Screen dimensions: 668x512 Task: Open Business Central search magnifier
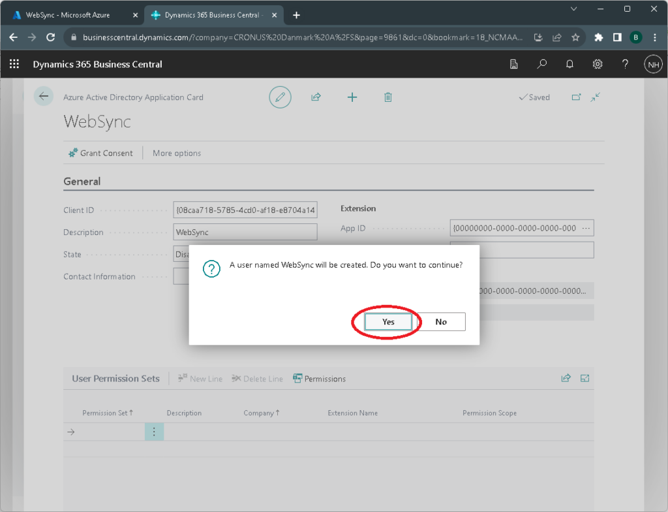click(x=541, y=64)
